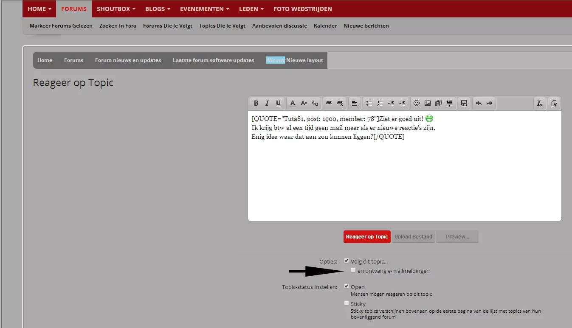Uncheck the 'Volg dit topic' checkbox
The height and width of the screenshot is (328, 572).
tap(347, 260)
